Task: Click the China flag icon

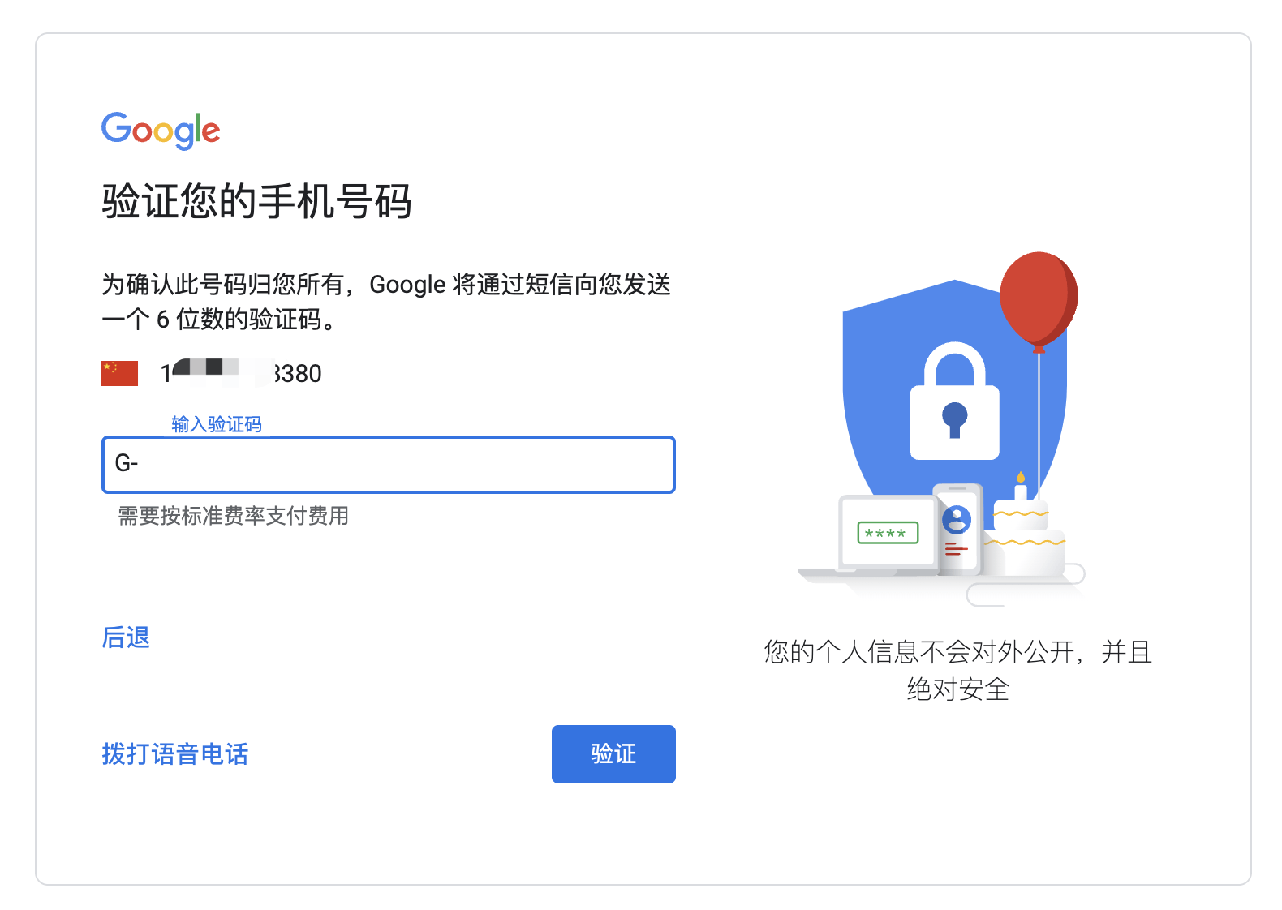Action: (x=119, y=373)
